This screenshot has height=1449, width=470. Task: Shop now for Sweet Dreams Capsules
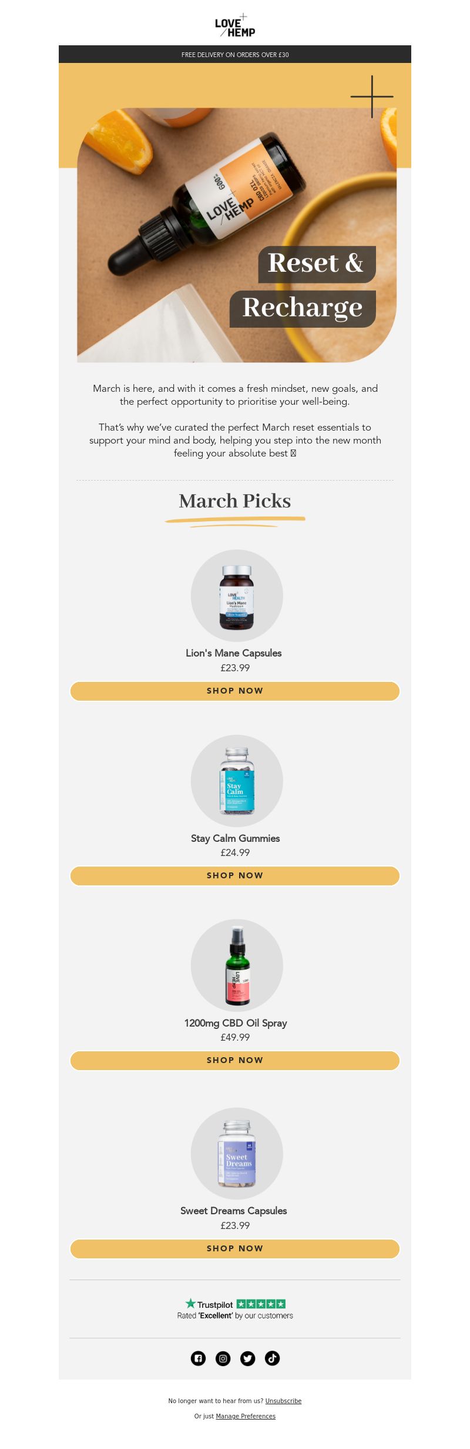[x=235, y=1248]
